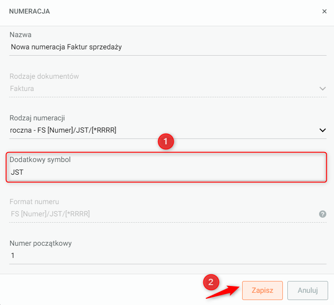334x305 pixels.
Task: Click the 'Rodzaje dokumentów' label
Action: pyautogui.click(x=44, y=76)
